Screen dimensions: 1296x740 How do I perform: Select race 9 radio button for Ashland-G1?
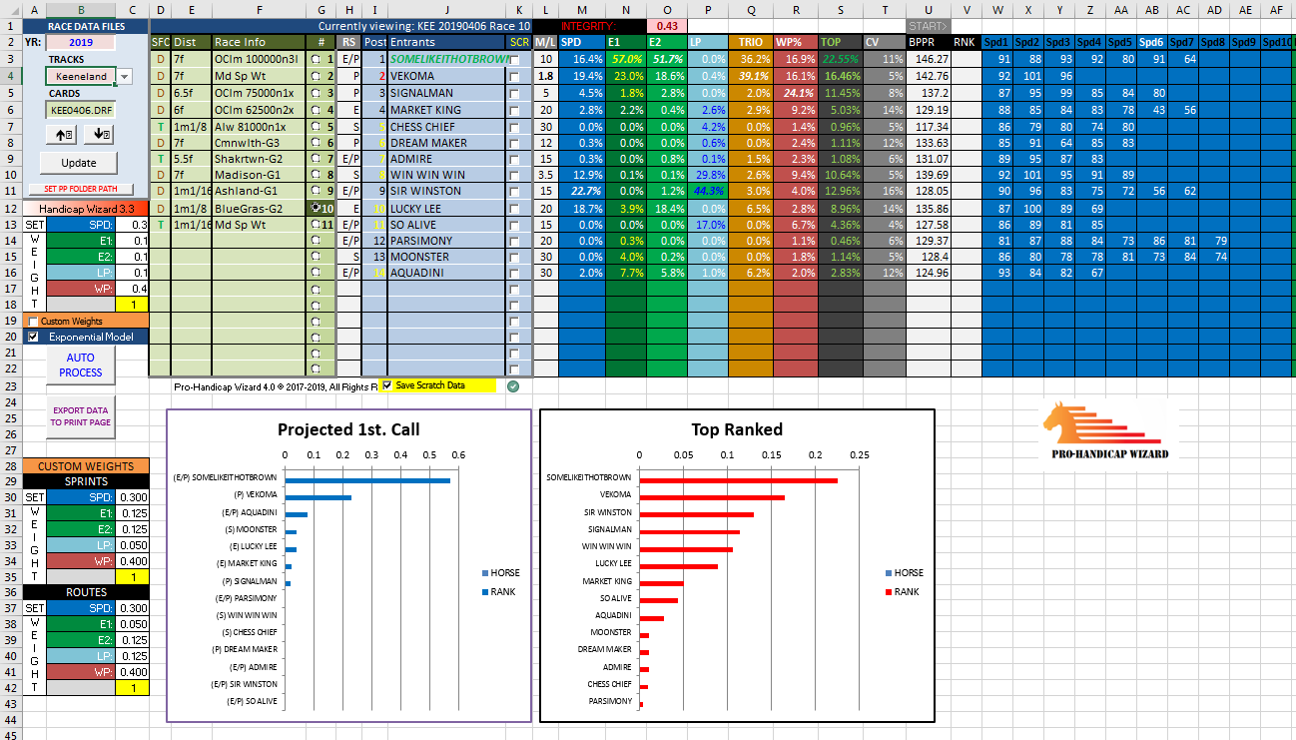click(x=316, y=191)
